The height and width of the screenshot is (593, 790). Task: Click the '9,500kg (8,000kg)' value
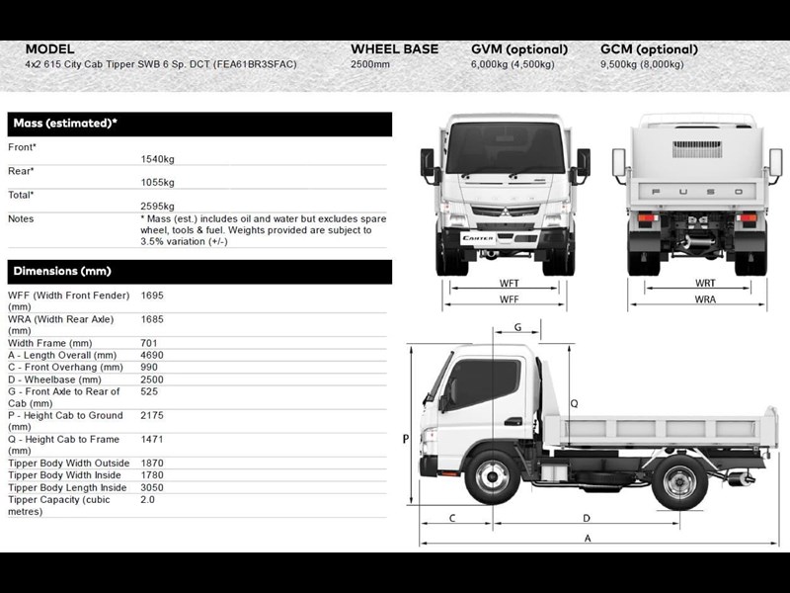point(642,64)
